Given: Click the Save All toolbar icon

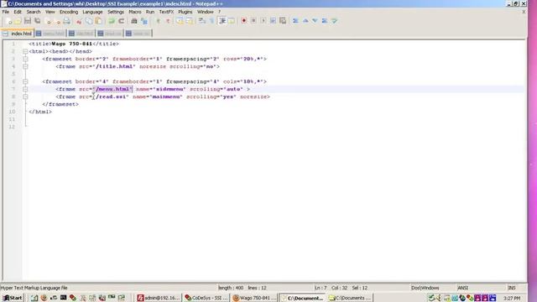Looking at the screenshot, I should (37, 21).
